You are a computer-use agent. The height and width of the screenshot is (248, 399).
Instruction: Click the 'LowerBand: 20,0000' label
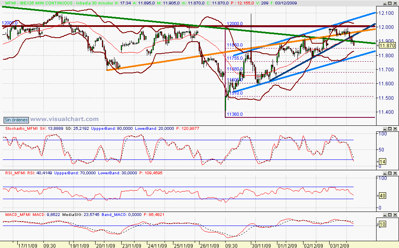[155, 129]
